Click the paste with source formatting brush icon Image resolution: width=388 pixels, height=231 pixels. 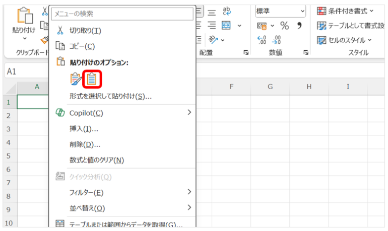[76, 79]
